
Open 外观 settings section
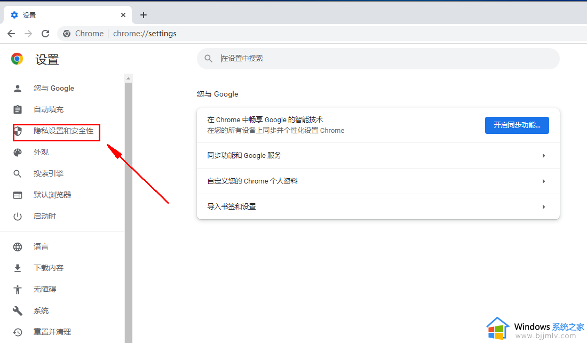click(x=41, y=152)
